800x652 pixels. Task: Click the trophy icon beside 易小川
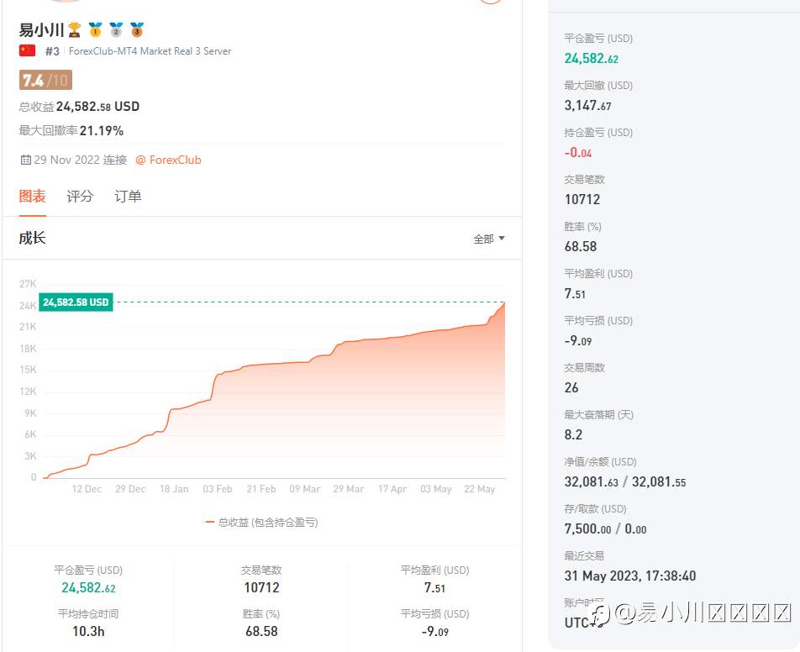point(75,30)
